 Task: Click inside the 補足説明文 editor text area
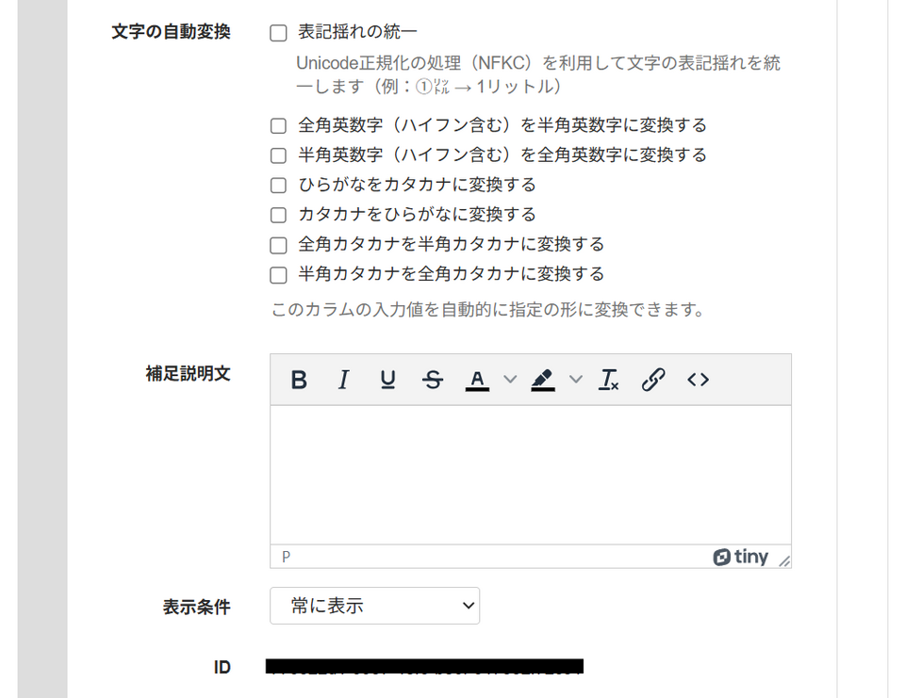530,474
